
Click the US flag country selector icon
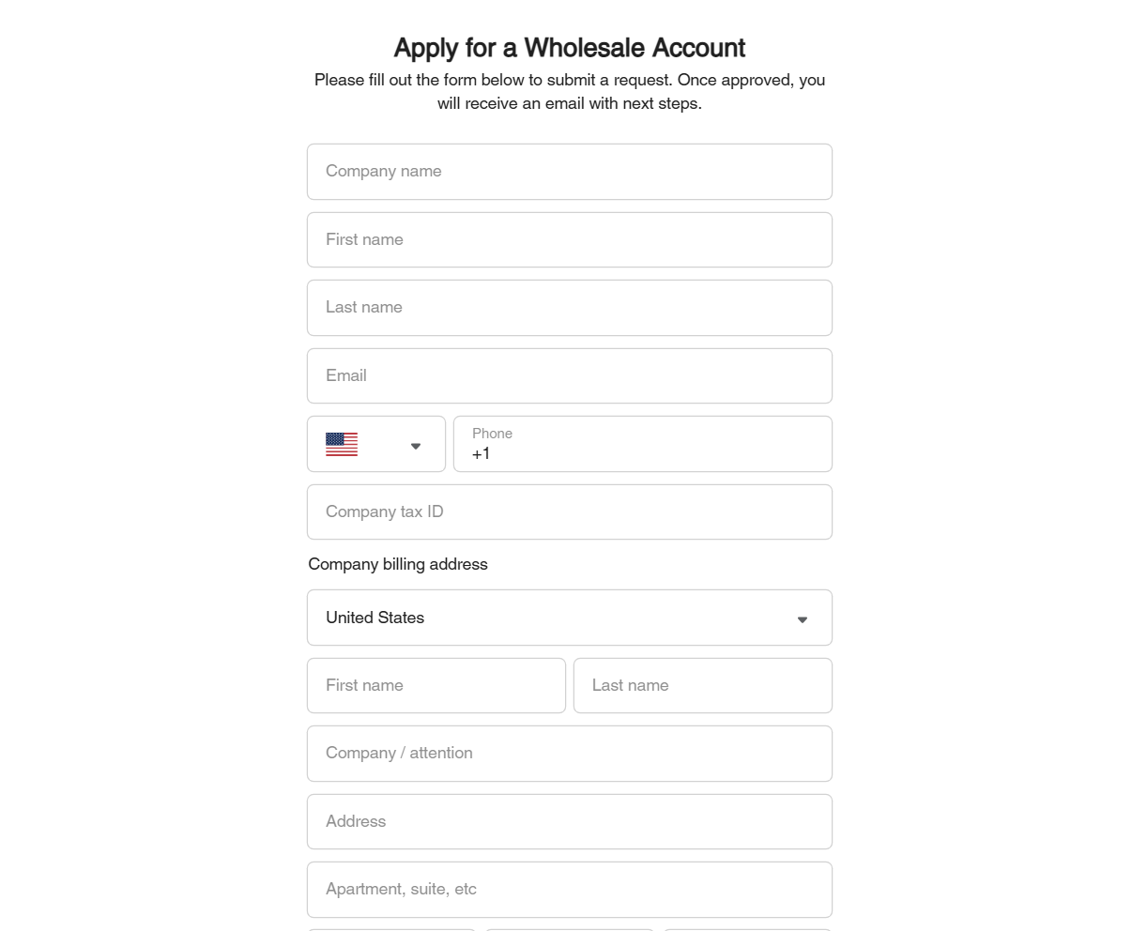pos(341,444)
